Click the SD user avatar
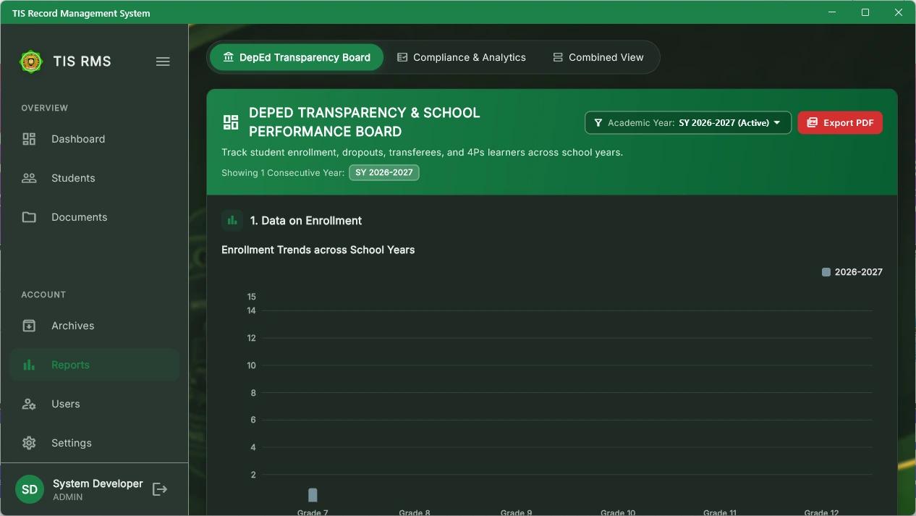 tap(30, 490)
